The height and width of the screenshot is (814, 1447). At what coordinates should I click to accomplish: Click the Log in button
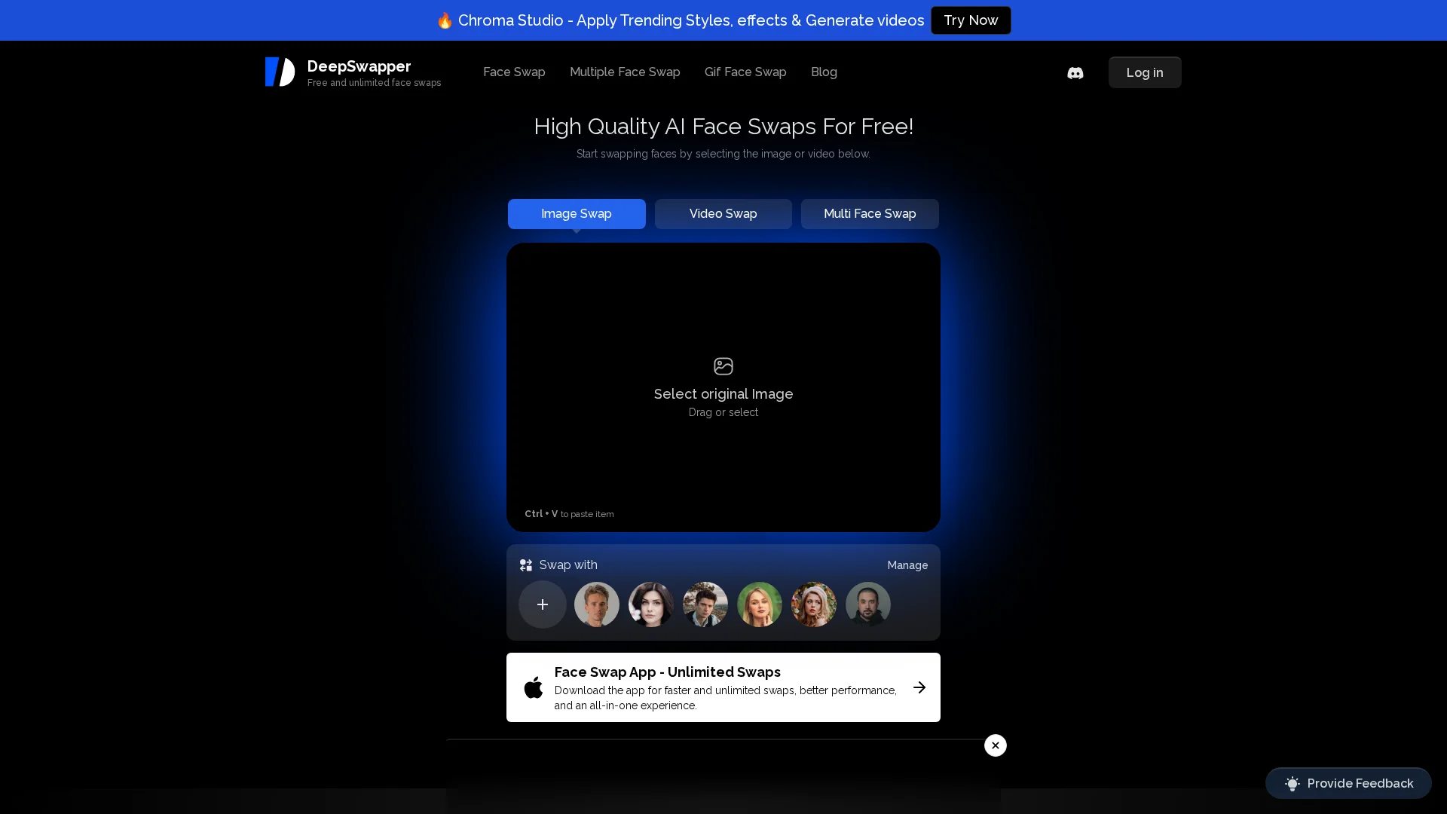point(1144,73)
